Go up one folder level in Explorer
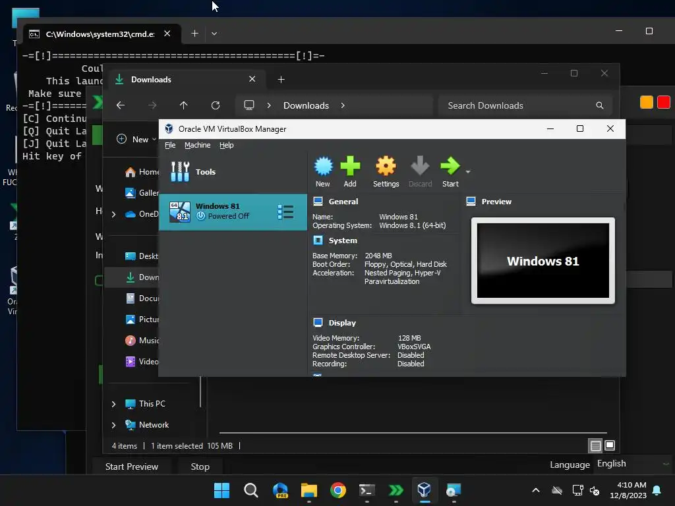The image size is (675, 506). pos(184,105)
